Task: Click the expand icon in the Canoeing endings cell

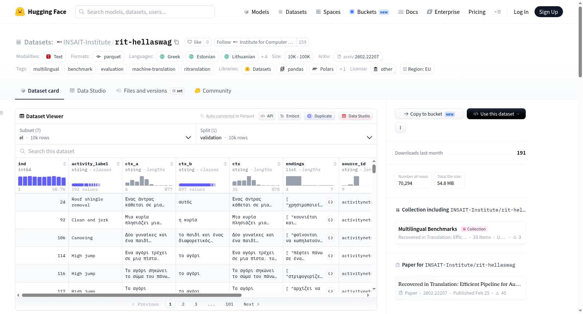Action: click(x=330, y=238)
